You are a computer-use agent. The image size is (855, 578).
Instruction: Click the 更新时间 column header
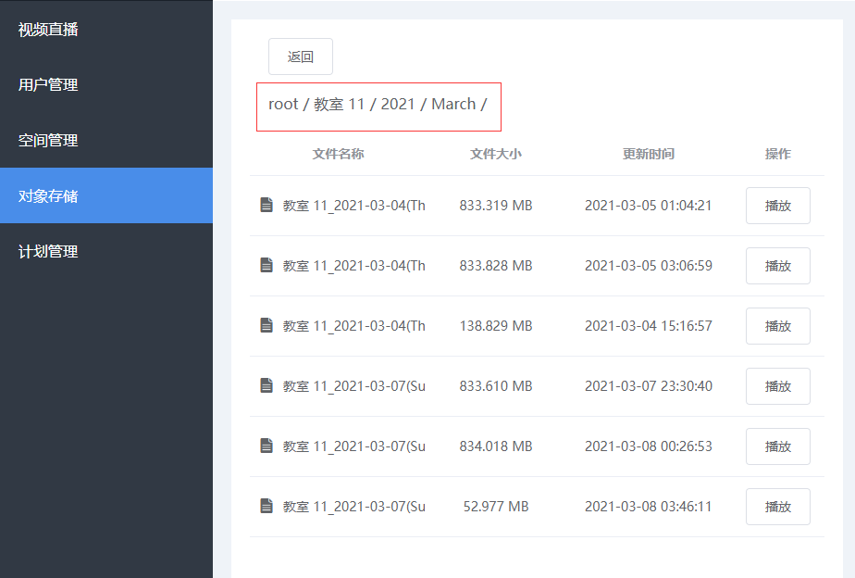649,154
